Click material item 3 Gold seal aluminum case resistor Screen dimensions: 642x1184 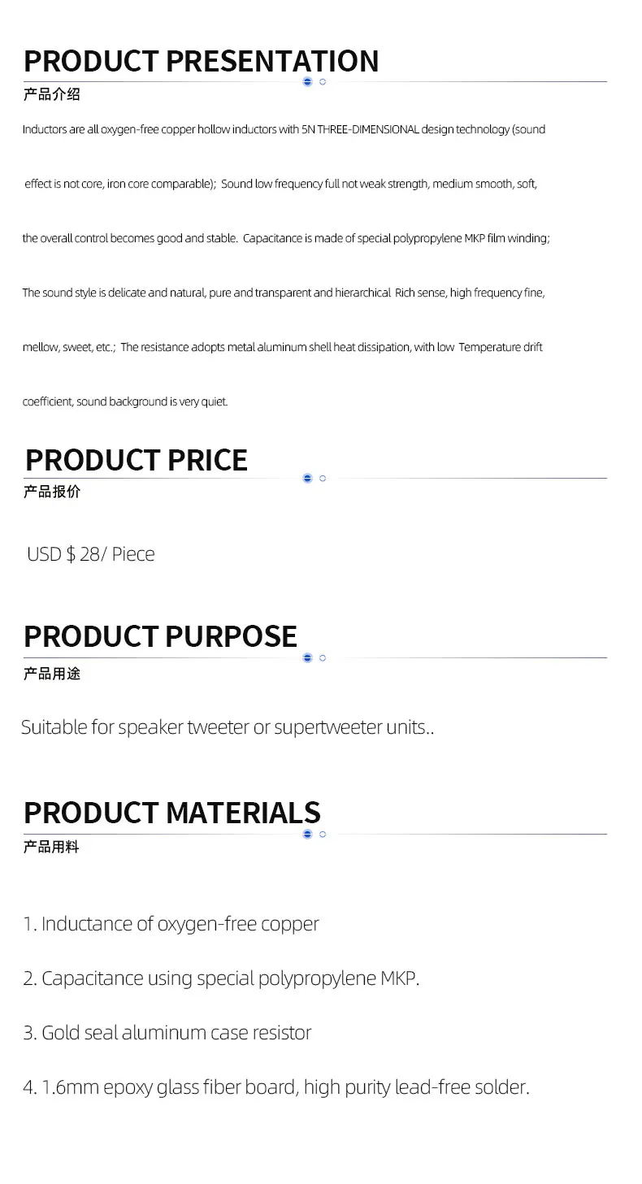click(167, 1033)
